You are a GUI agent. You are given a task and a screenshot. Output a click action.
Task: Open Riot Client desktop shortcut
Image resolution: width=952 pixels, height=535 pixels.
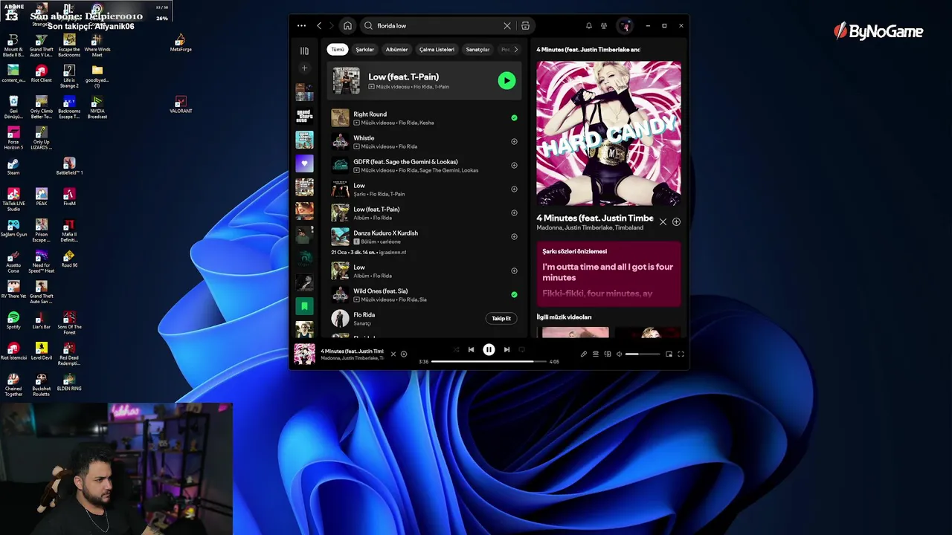tap(42, 74)
